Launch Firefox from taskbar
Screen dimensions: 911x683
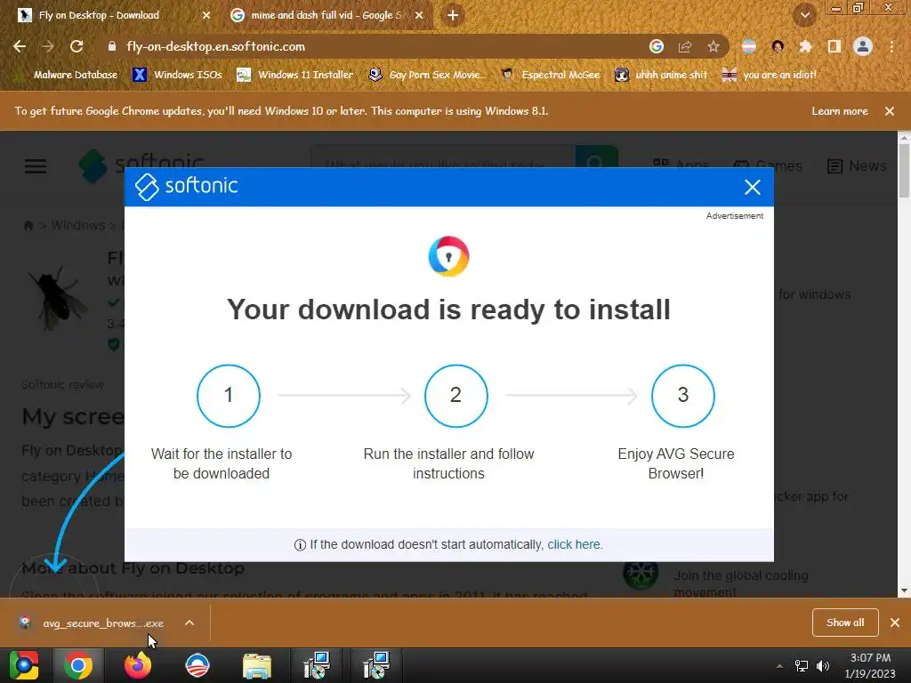coord(138,665)
